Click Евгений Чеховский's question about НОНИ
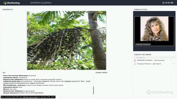This screenshot has height=99, width=177. tap(23, 93)
